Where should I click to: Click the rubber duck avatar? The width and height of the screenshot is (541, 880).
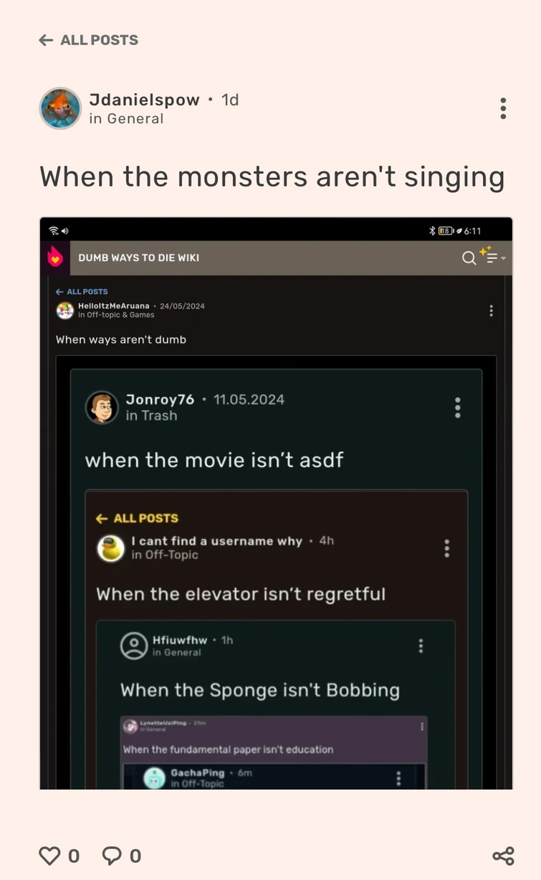(110, 548)
